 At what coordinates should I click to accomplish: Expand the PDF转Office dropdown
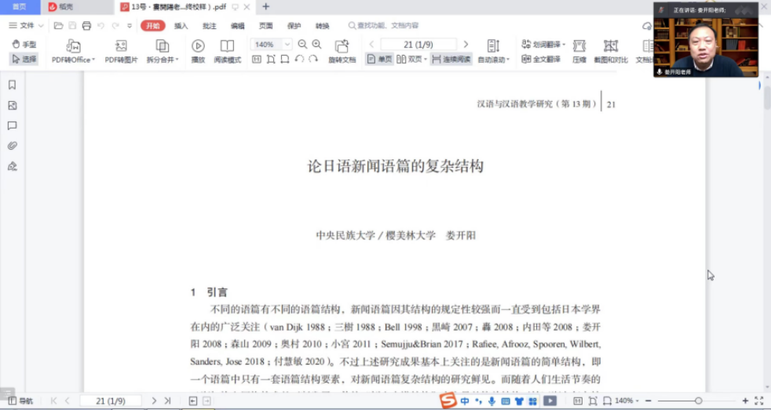coord(93,60)
